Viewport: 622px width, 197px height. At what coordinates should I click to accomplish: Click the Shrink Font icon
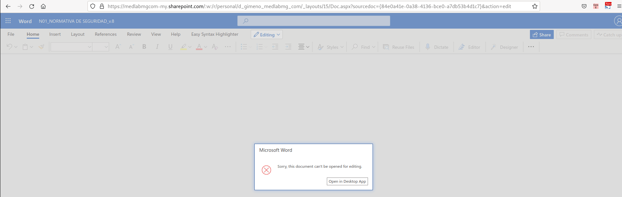(131, 47)
